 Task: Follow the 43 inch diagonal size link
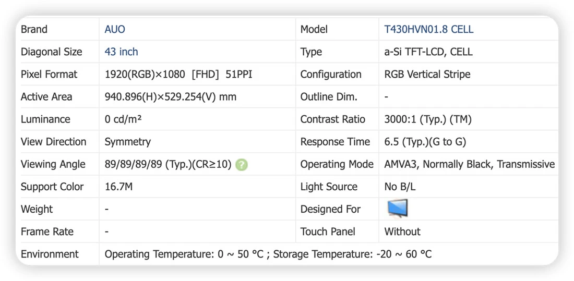(x=121, y=52)
